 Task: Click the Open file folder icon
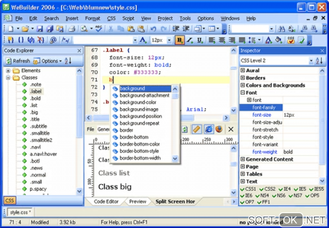25,29
